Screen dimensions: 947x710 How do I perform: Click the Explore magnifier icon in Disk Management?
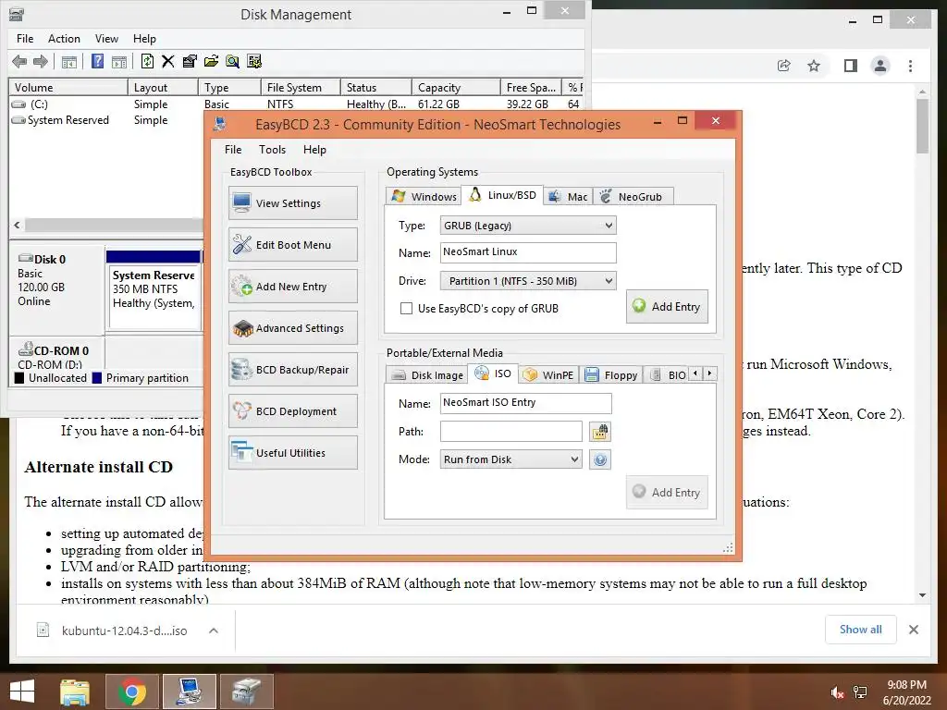tap(232, 61)
